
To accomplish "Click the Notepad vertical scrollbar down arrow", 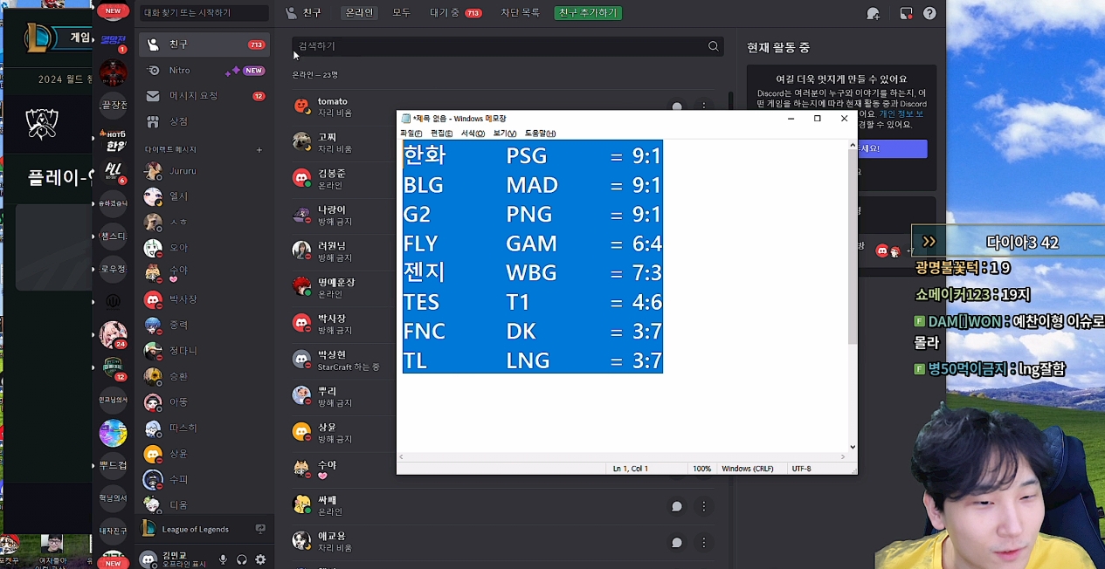I will [853, 447].
